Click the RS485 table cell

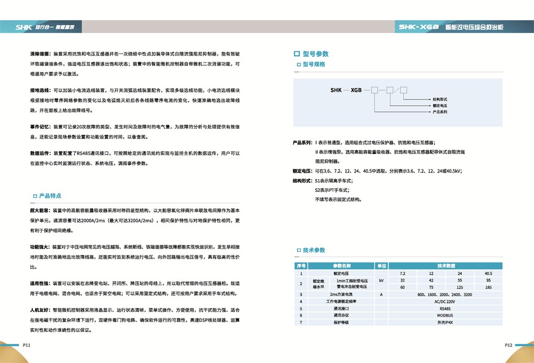(445, 308)
